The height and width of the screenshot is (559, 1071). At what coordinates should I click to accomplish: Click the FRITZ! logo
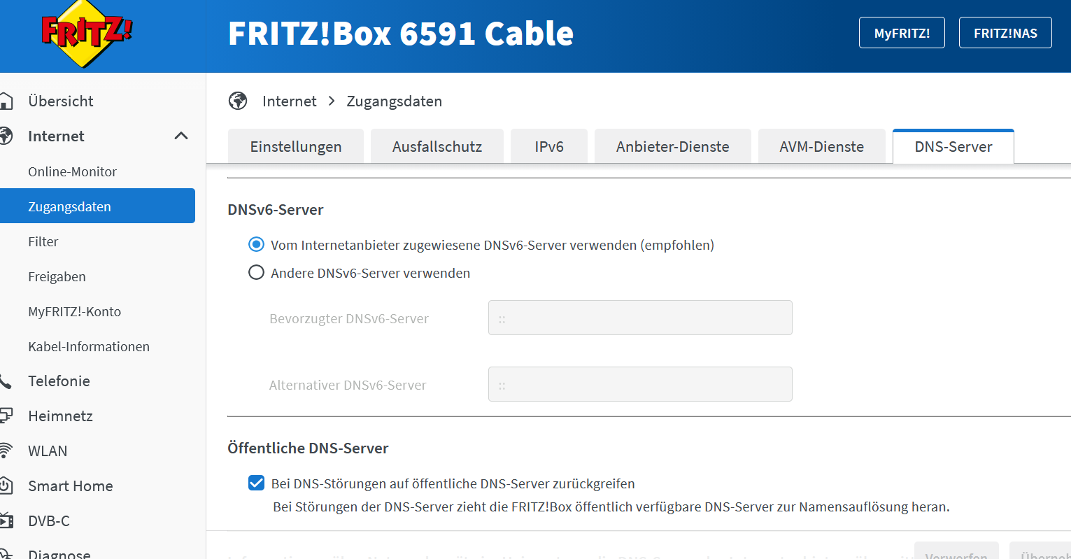pos(86,34)
